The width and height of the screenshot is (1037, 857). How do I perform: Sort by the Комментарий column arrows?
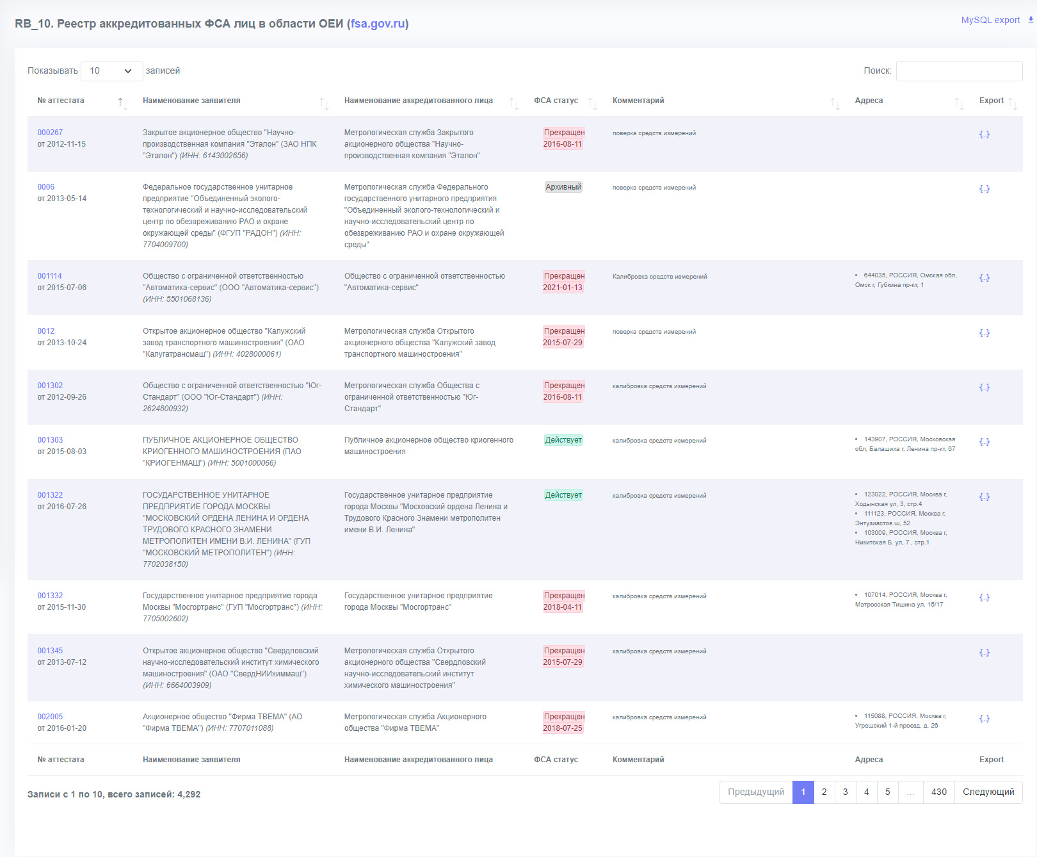[835, 103]
